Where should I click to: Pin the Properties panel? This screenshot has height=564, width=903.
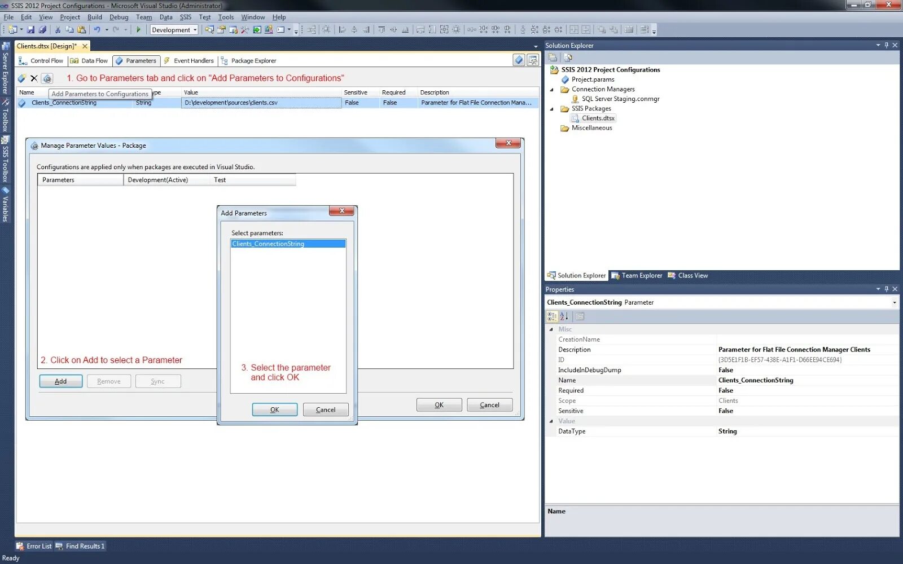[887, 289]
